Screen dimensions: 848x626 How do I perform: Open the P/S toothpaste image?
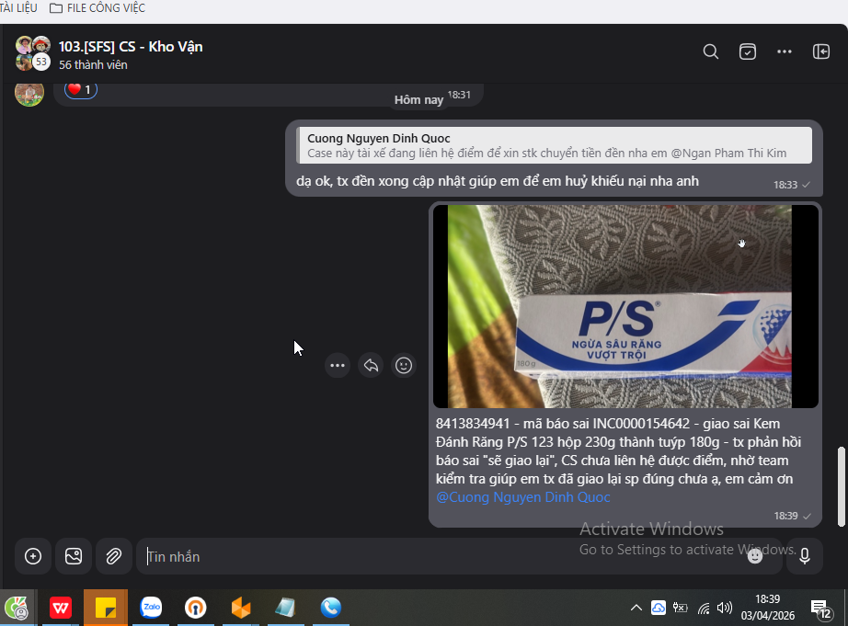(625, 306)
